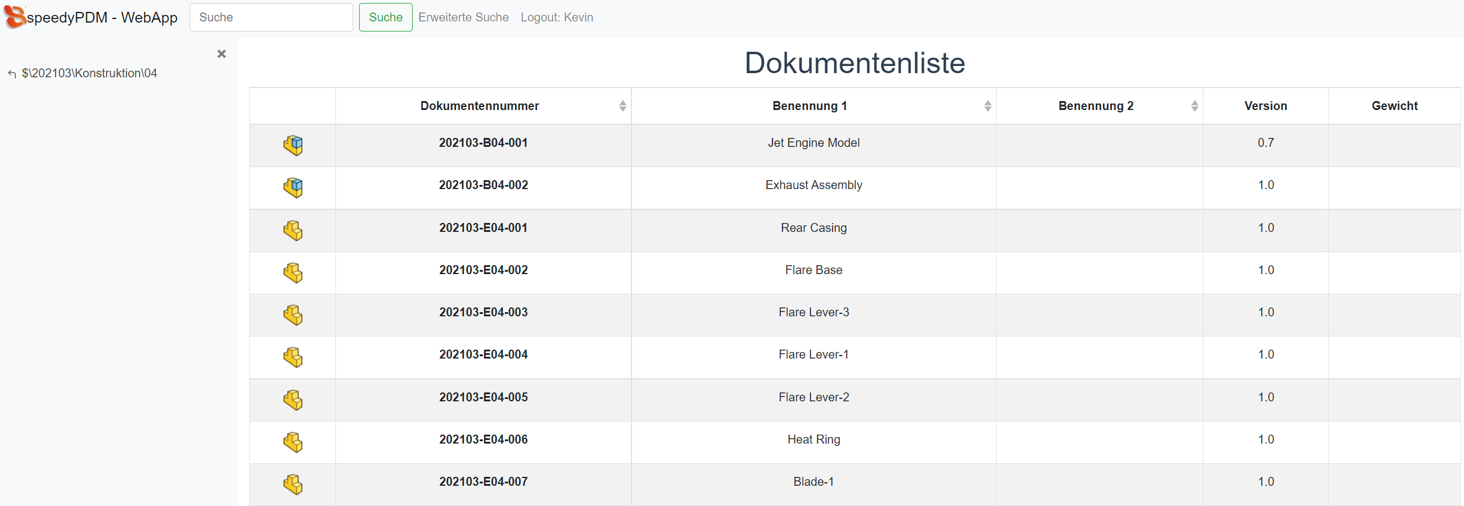This screenshot has width=1464, height=506.
Task: Click the part icon for Rear Casing
Action: (293, 230)
